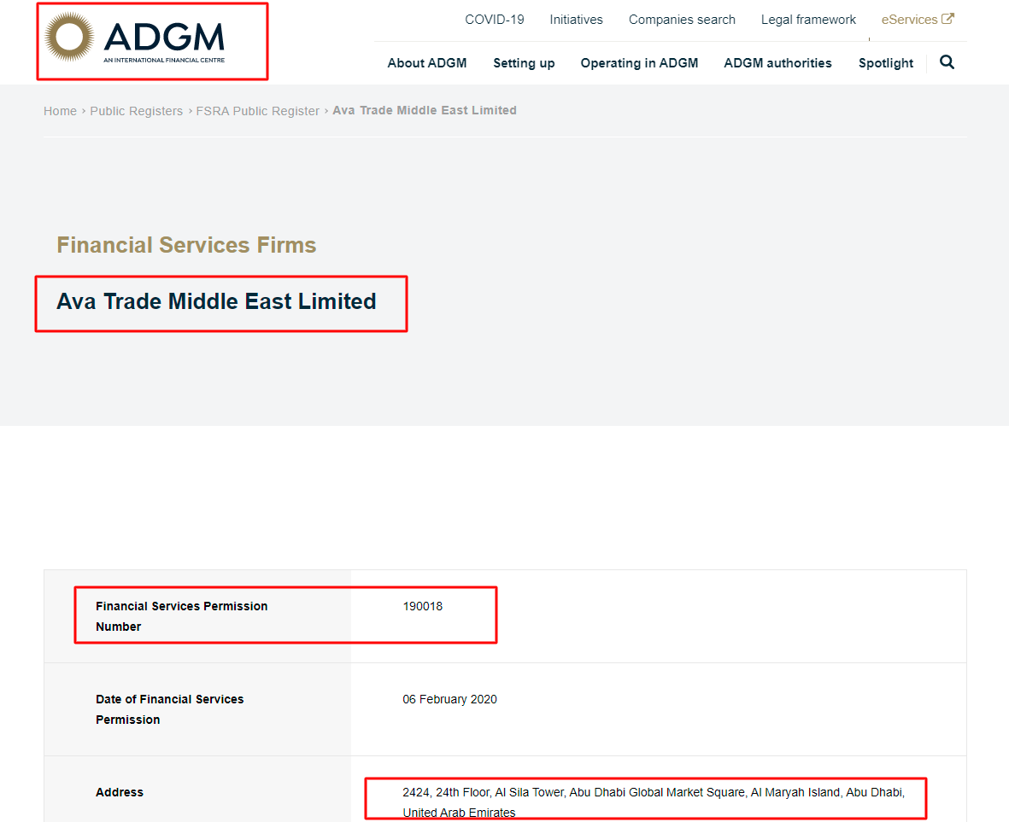Viewport: 1009px width, 822px height.
Task: Click the ADGM logo
Action: [x=134, y=38]
